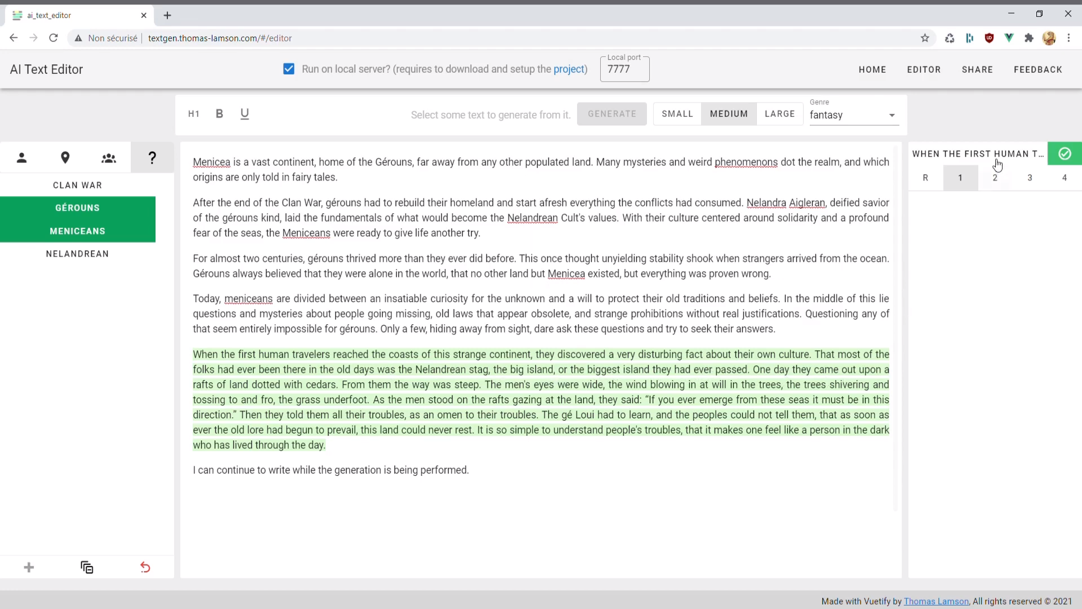The height and width of the screenshot is (609, 1082).
Task: Select LARGE generation size
Action: tap(779, 114)
